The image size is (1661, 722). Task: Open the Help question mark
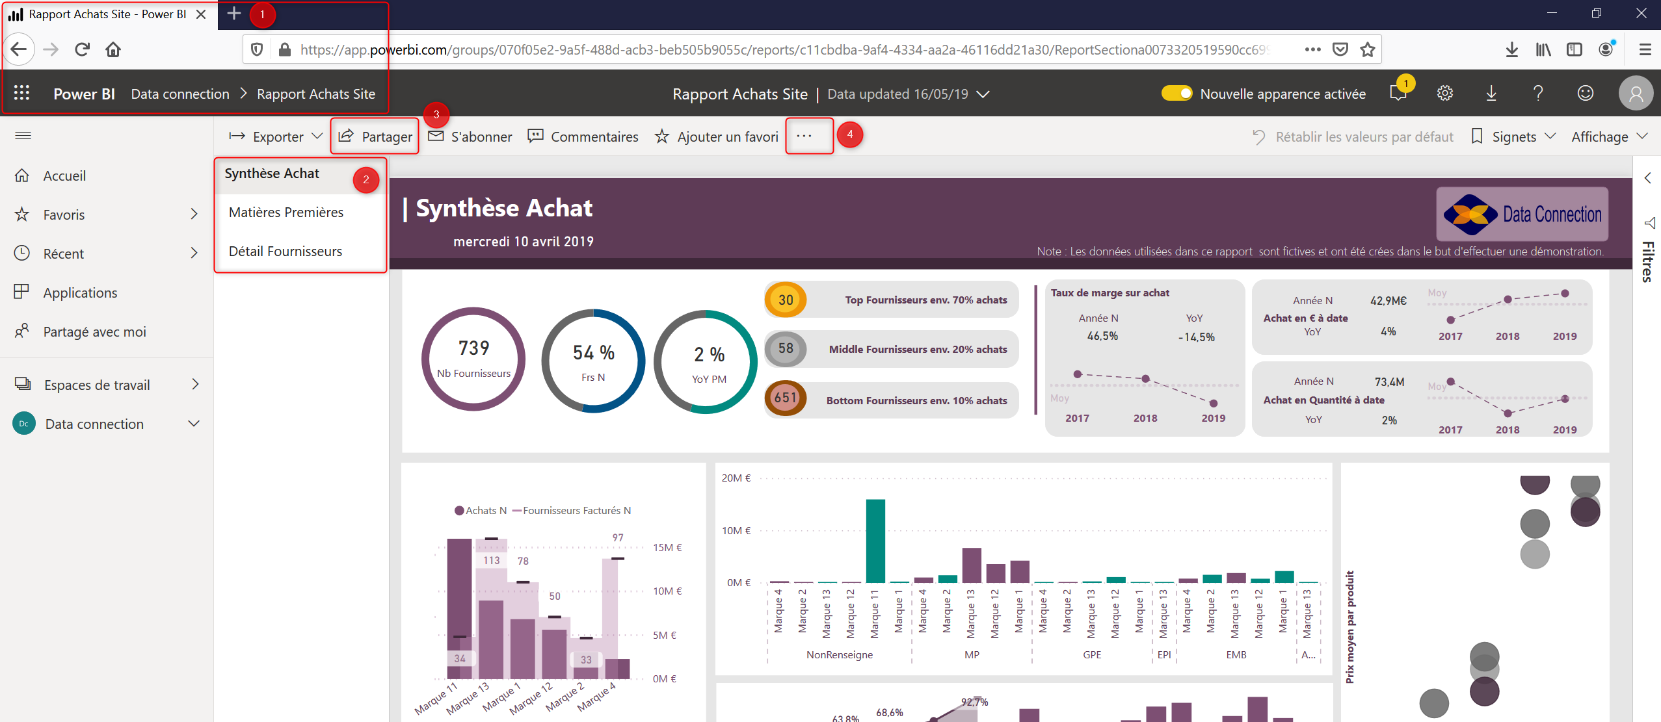click(x=1538, y=93)
